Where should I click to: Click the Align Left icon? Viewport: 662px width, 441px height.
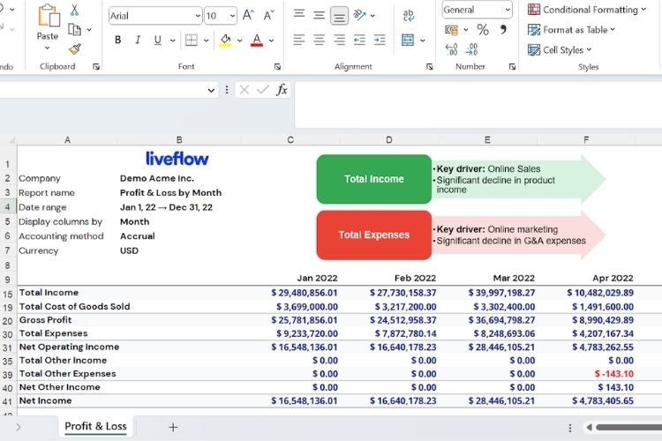pyautogui.click(x=299, y=40)
